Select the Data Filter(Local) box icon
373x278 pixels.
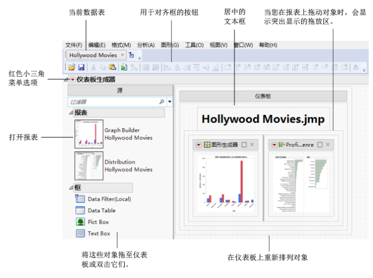[x=80, y=199]
